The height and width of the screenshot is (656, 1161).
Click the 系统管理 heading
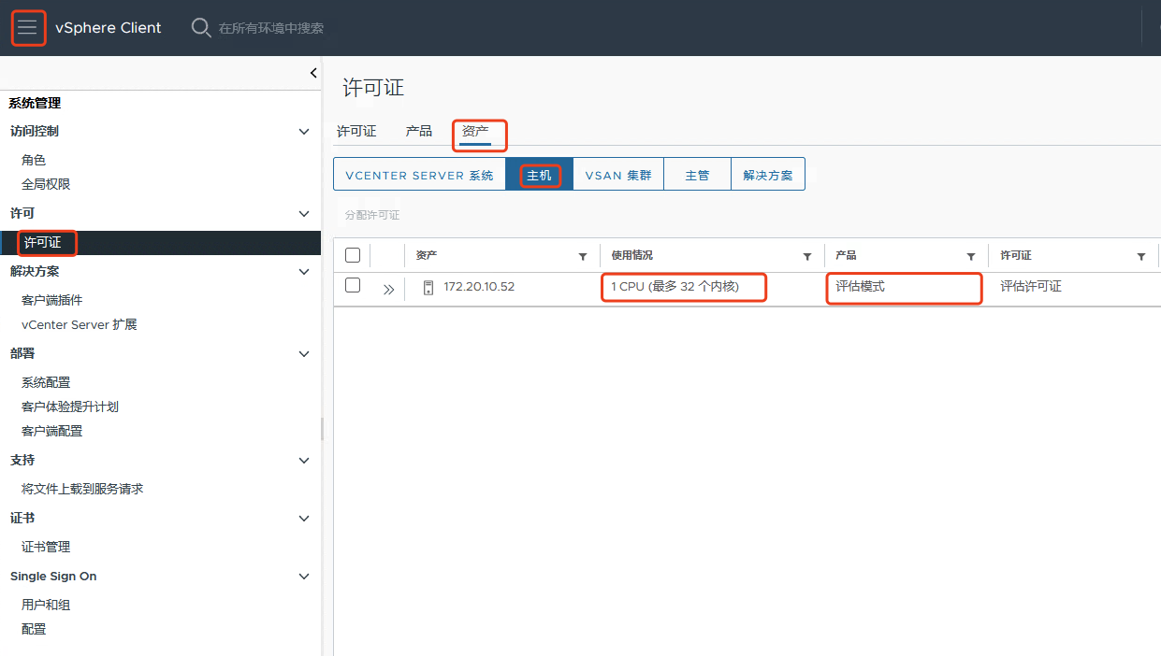point(35,104)
